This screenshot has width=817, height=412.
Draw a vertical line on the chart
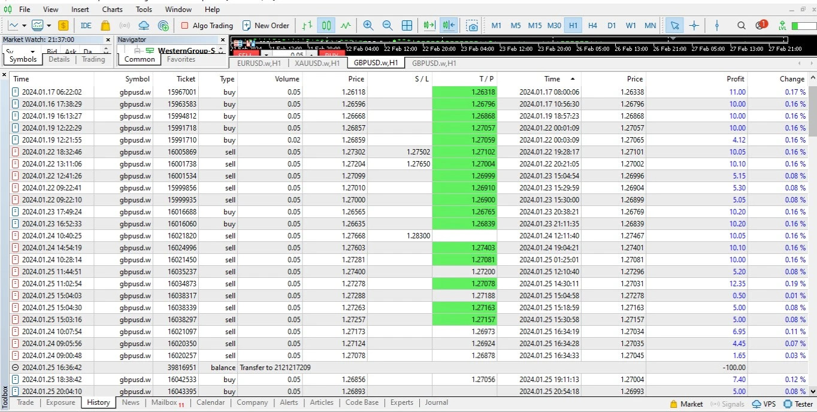717,25
